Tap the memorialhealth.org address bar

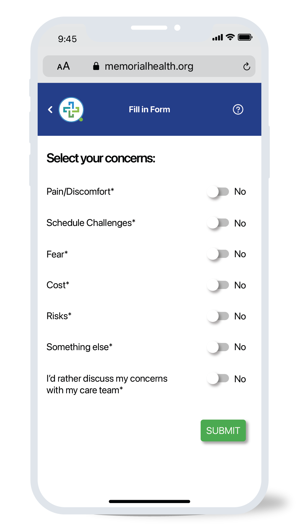point(149,66)
